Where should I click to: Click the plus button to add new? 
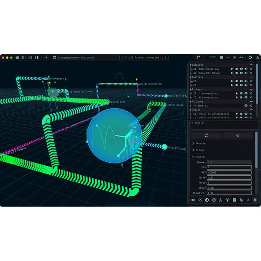pos(46,57)
